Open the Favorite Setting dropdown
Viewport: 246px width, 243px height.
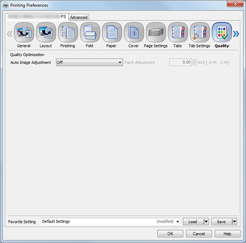click(x=110, y=222)
